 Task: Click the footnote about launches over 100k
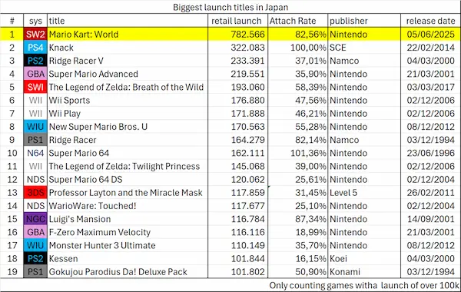click(x=364, y=285)
